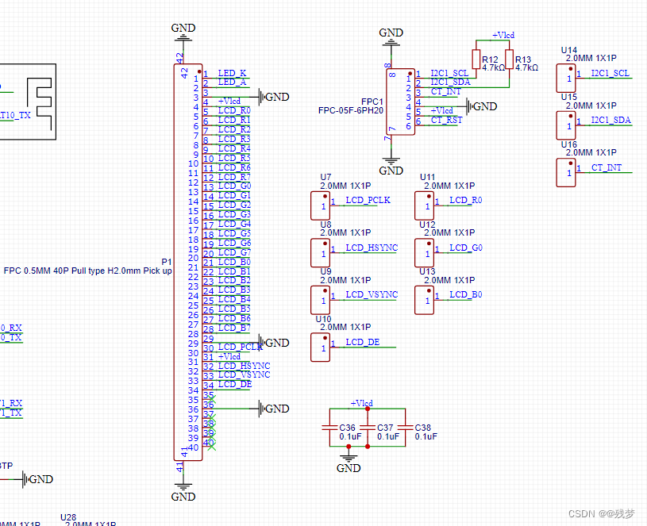This screenshot has width=647, height=526.
Task: Select the U7 LCD_PCLK pin header symbol
Action: [x=320, y=205]
